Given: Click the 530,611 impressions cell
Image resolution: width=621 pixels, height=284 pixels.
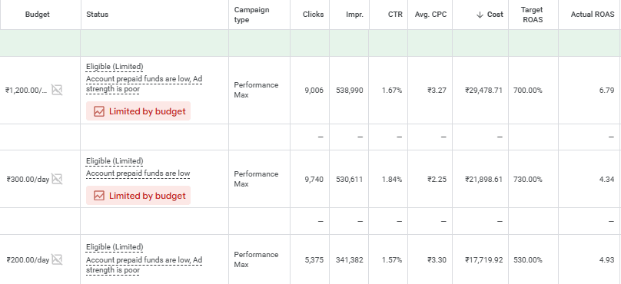Looking at the screenshot, I should [349, 179].
